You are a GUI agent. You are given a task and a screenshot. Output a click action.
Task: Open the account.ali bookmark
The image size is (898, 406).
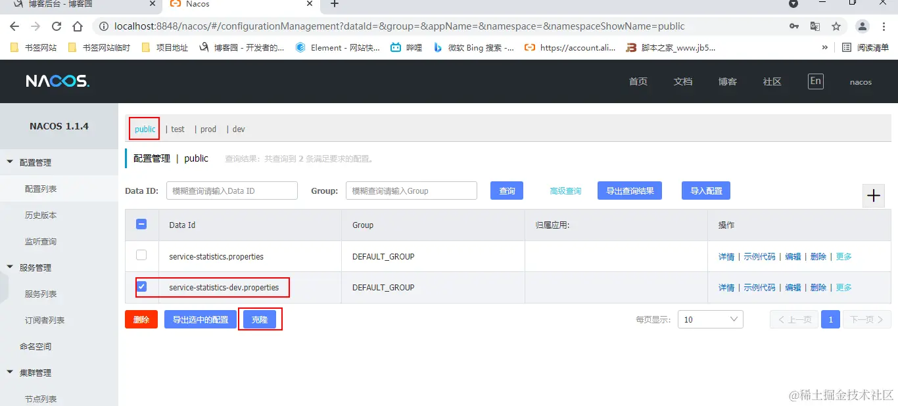571,47
